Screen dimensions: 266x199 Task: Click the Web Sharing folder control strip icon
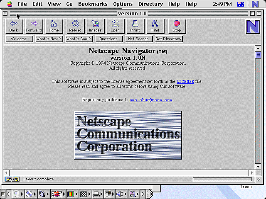pos(133,194)
